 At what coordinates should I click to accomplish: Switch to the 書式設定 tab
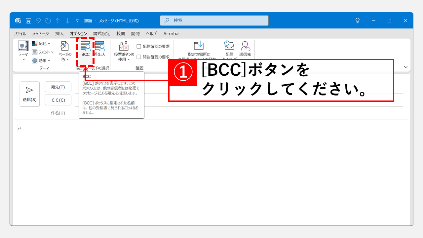102,33
